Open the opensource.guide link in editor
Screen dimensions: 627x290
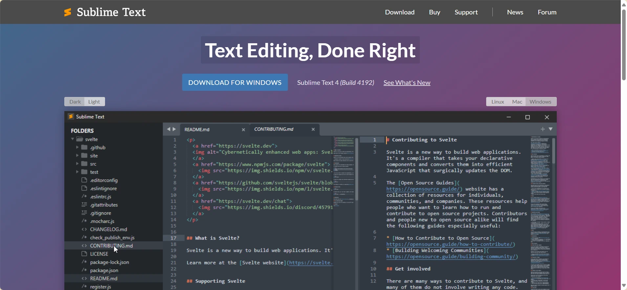[x=423, y=189]
